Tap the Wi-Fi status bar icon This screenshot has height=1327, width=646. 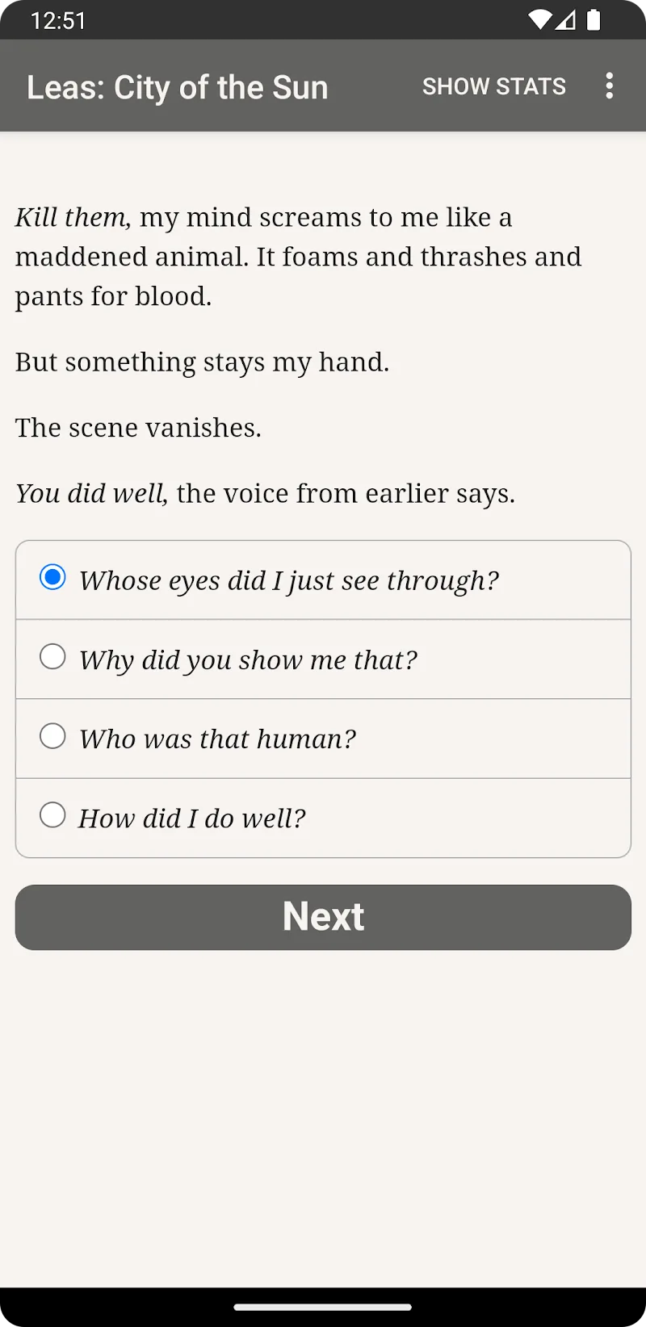click(x=539, y=20)
